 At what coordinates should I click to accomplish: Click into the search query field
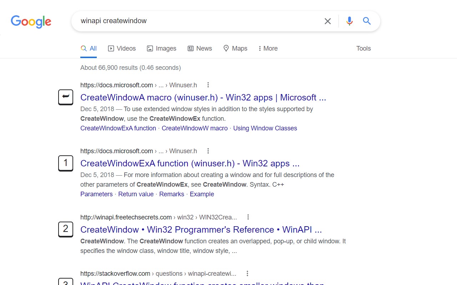[x=196, y=21]
